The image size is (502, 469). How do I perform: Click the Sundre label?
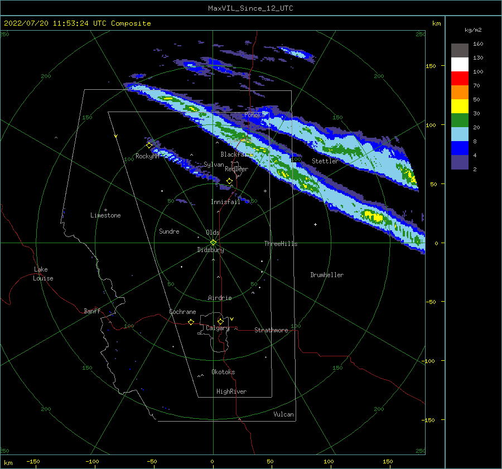(x=169, y=231)
